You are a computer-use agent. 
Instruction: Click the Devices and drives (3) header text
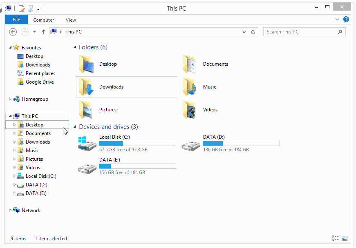tap(109, 127)
